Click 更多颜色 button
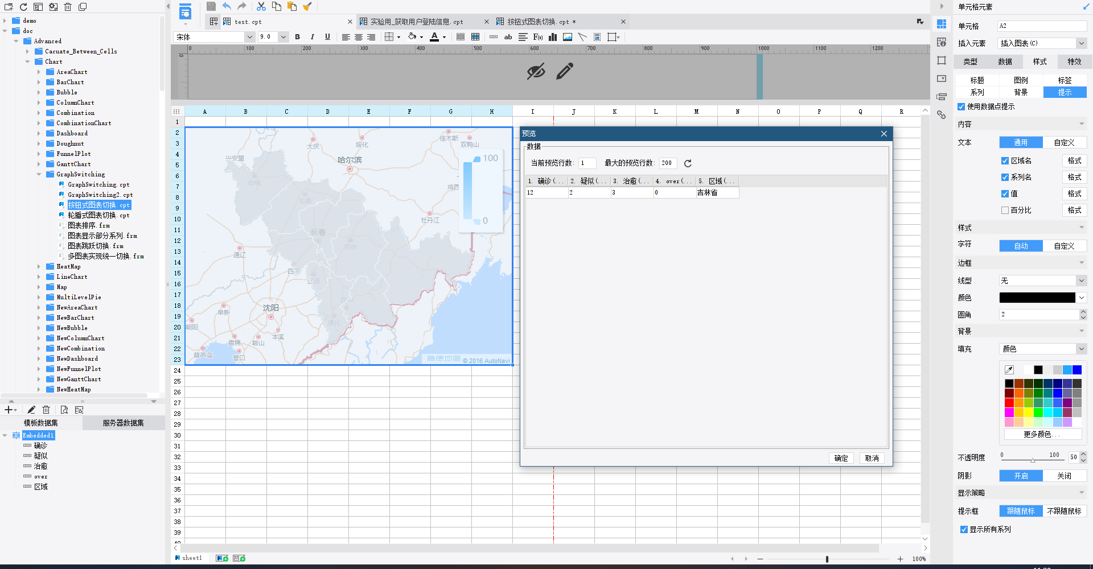The width and height of the screenshot is (1093, 569). pyautogui.click(x=1042, y=434)
